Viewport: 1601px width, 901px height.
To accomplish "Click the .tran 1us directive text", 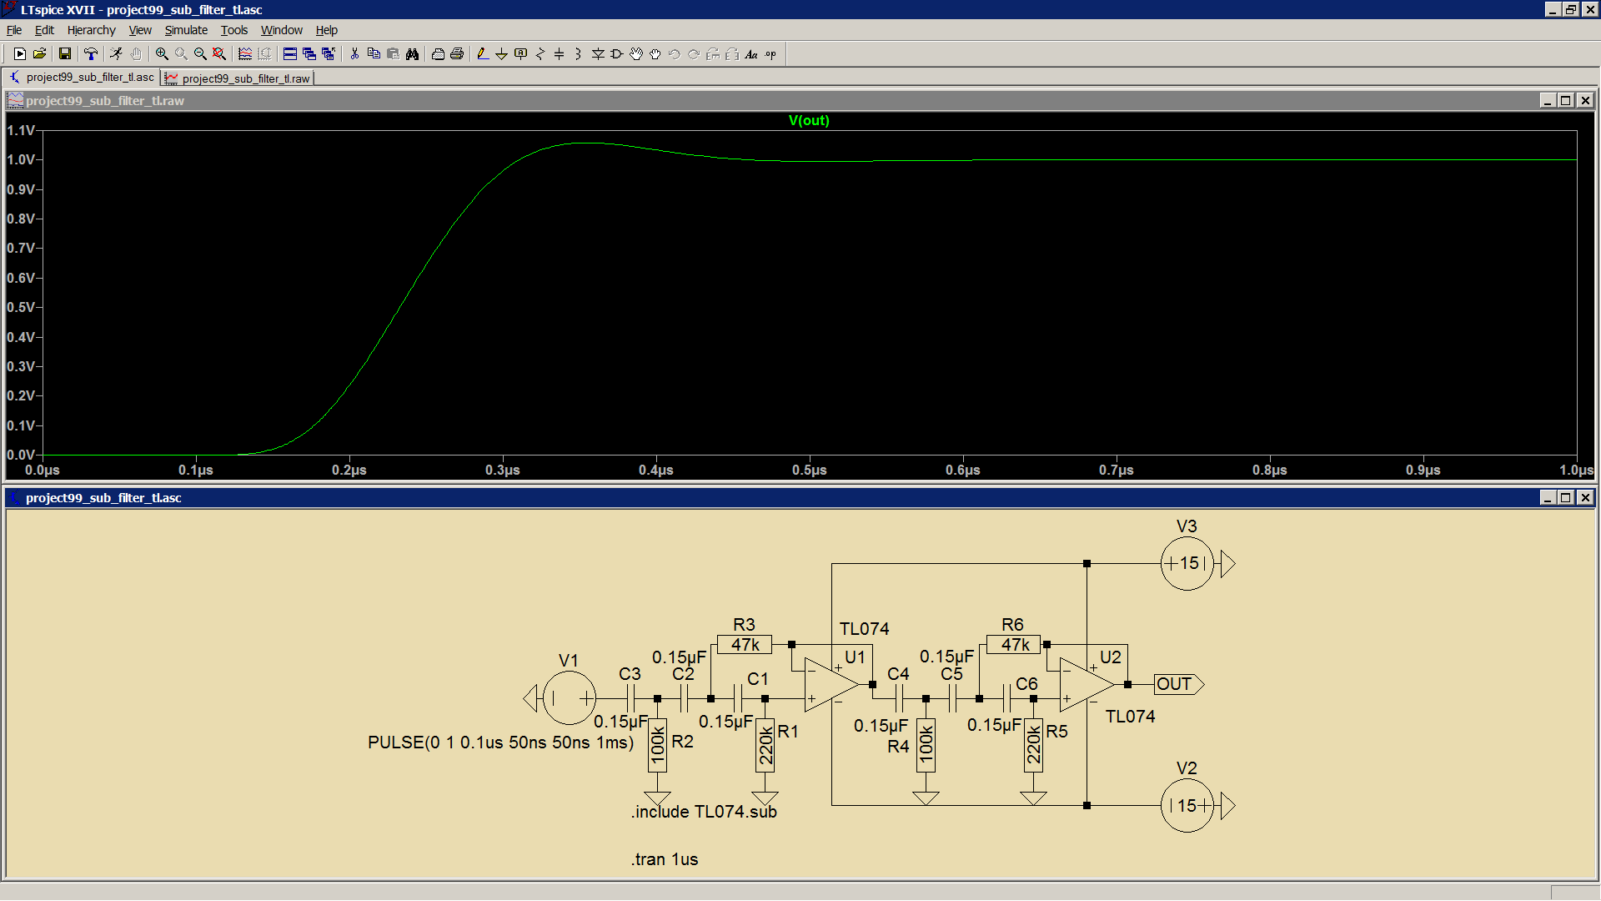I will pos(665,859).
